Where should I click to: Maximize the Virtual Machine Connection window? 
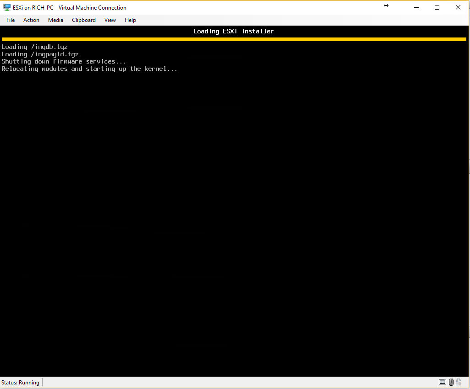(x=437, y=7)
